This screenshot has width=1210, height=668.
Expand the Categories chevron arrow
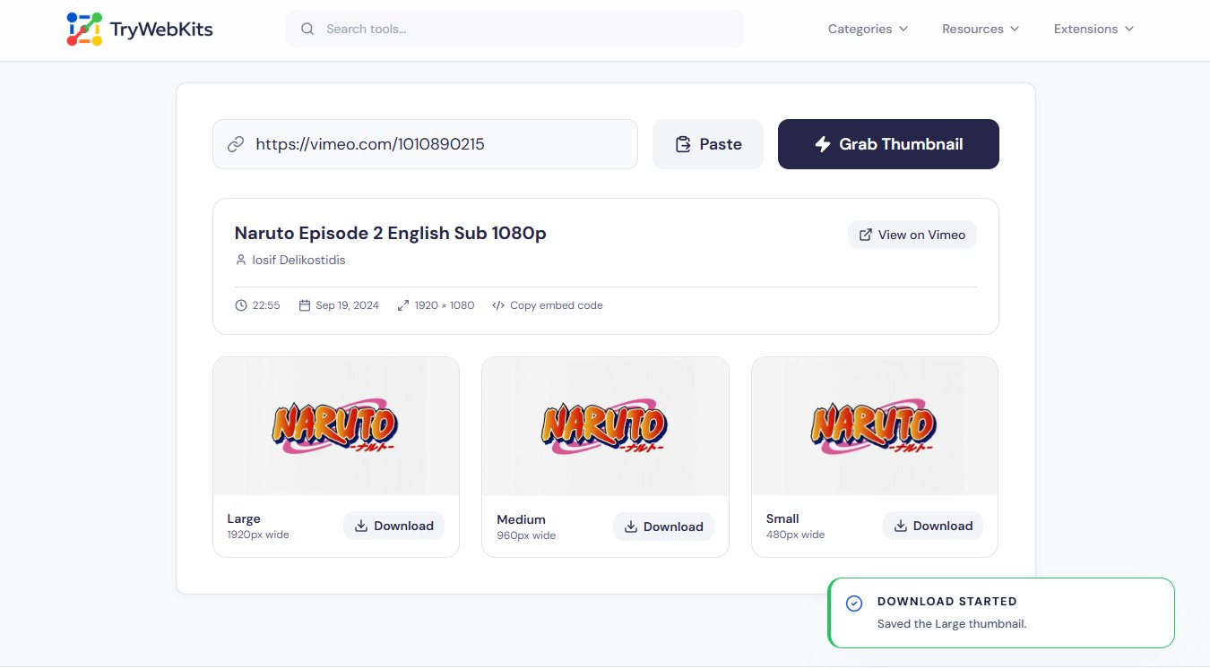[x=903, y=29]
